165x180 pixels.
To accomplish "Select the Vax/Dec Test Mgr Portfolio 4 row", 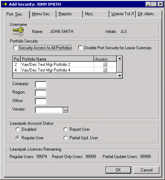I will pos(65,70).
